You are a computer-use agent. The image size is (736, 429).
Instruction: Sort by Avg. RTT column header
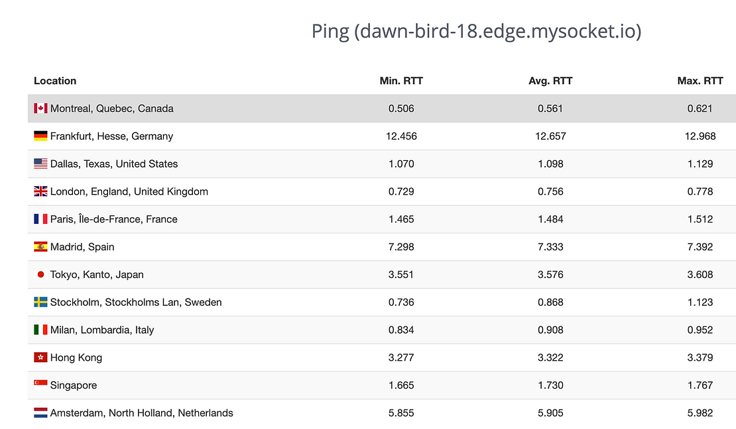(x=550, y=81)
